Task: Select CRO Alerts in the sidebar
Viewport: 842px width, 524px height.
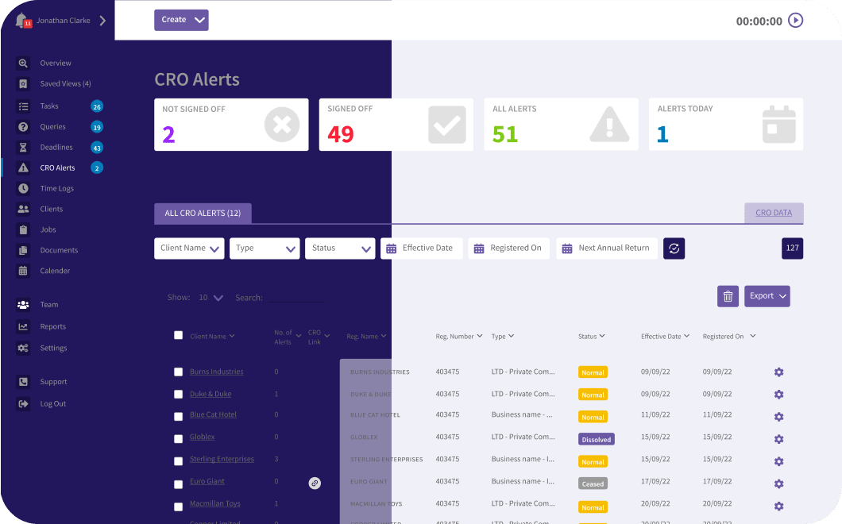Action: click(57, 168)
